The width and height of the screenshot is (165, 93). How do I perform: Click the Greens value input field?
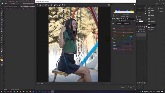click(x=131, y=37)
